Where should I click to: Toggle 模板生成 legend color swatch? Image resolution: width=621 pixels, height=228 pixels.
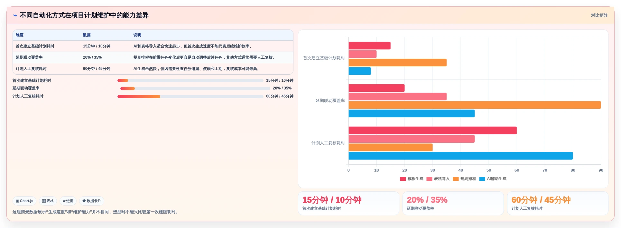[403, 179]
